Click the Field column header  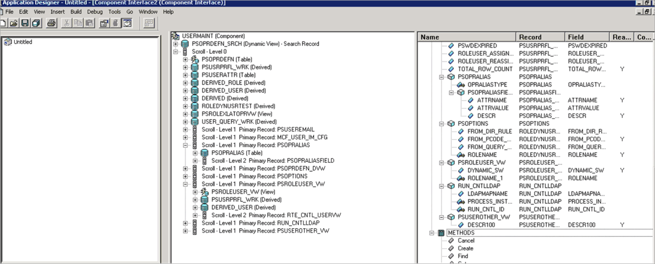tap(587, 37)
